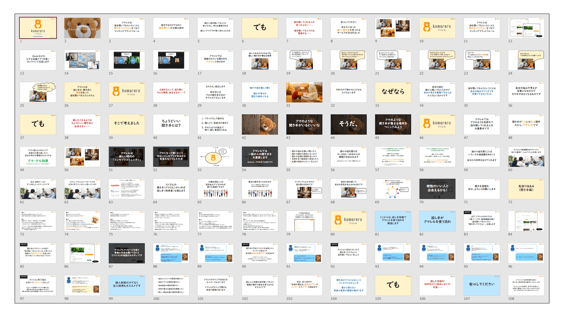Select slide 70 dark 相性のいい人と thumbnail
This screenshot has width=564, height=317.
(x=437, y=189)
